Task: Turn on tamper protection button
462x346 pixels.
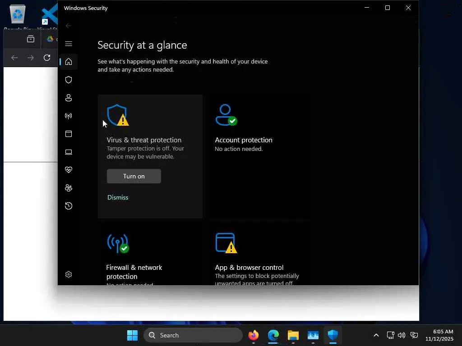Action: pyautogui.click(x=134, y=176)
